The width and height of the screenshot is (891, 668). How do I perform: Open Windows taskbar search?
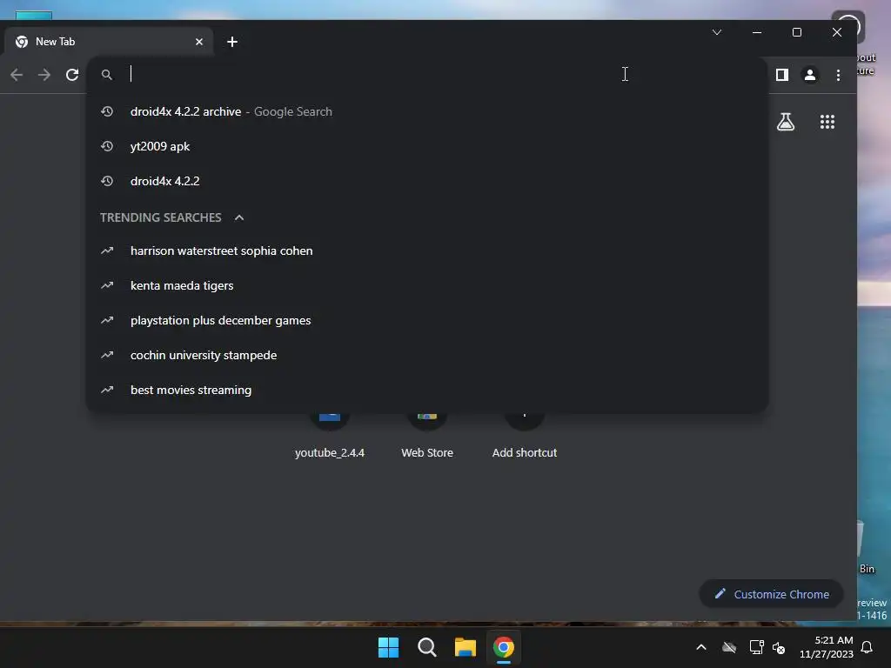pos(426,647)
